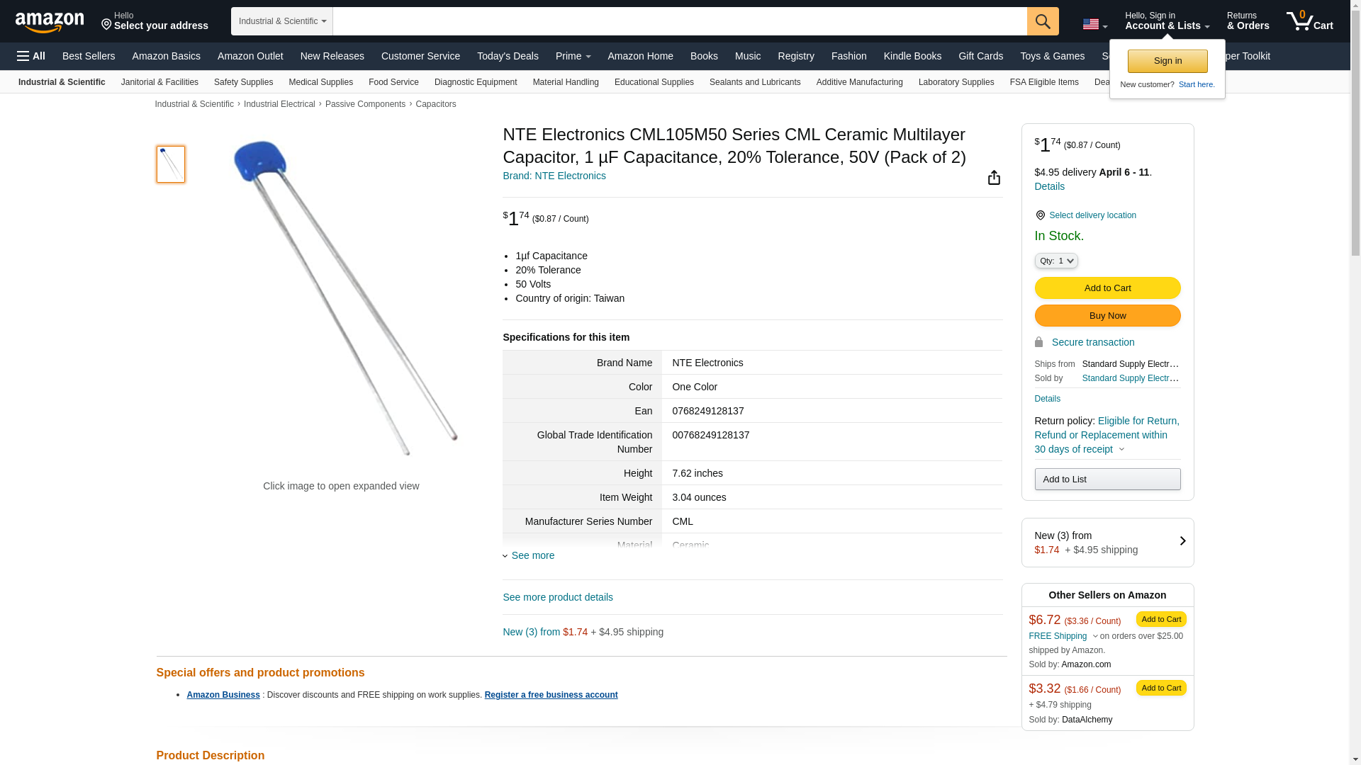Select the Safety Supplies category tab
1361x765 pixels.
click(243, 82)
